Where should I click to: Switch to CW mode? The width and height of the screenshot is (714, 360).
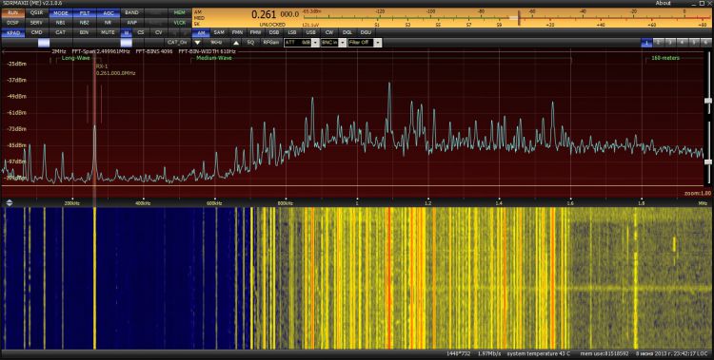pyautogui.click(x=328, y=32)
